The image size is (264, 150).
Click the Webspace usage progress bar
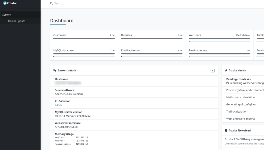[x=219, y=38]
